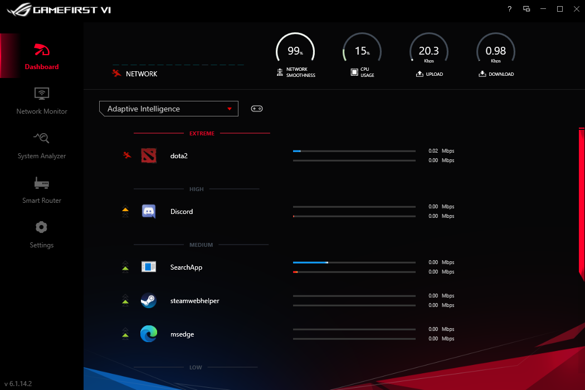Click the download arrow icon
Viewport: 585px width, 390px height.
coord(482,74)
